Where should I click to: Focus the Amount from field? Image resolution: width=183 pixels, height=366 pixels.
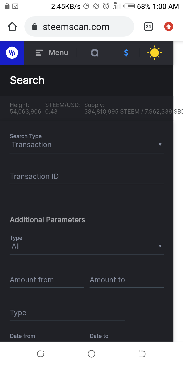[x=47, y=280]
